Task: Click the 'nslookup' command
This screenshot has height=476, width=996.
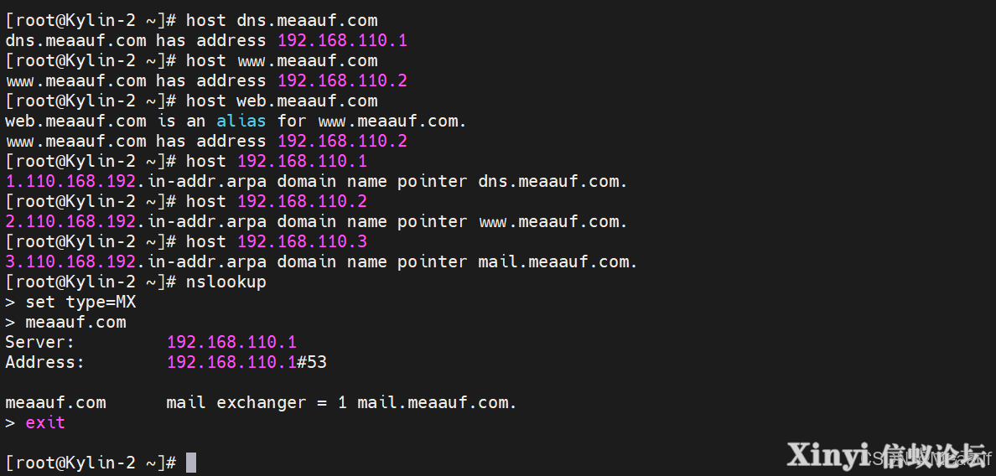Action: tap(226, 282)
